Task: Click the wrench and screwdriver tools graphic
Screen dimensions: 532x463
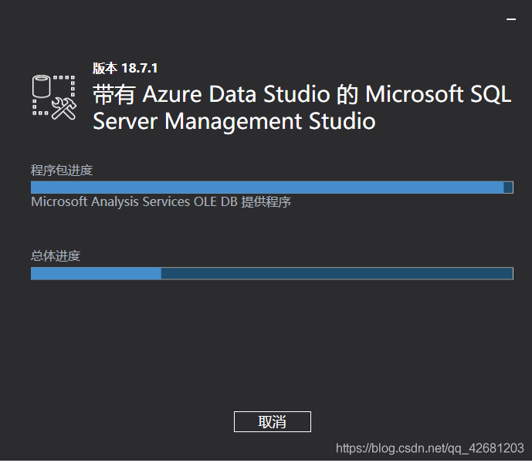Action: pos(63,109)
